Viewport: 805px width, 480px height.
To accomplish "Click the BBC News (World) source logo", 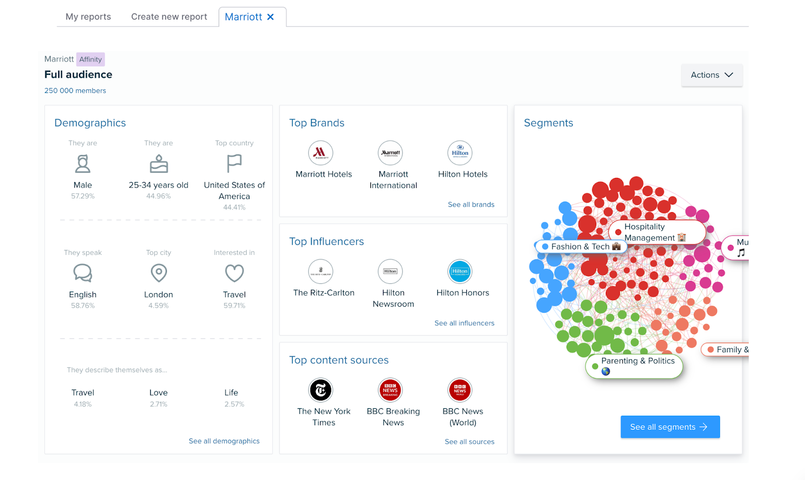I will pos(460,390).
